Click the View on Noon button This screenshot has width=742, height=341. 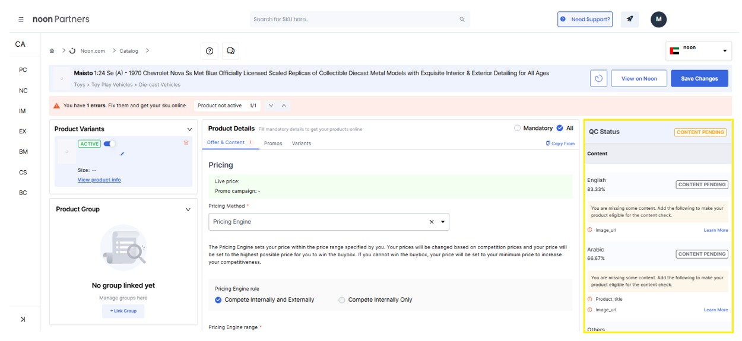point(639,78)
